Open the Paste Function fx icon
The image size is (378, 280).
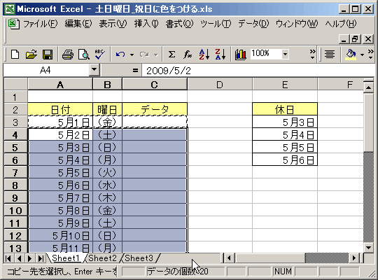click(188, 55)
